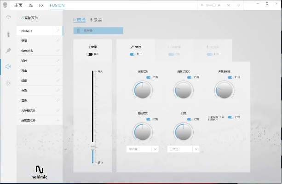Click the plus icon to add new profile
This screenshot has height=184, width=282.
(58, 121)
